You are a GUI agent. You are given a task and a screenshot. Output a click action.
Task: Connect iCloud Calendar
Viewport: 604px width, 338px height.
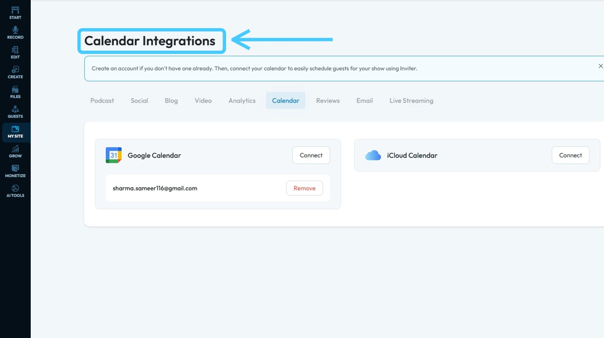[x=570, y=155]
